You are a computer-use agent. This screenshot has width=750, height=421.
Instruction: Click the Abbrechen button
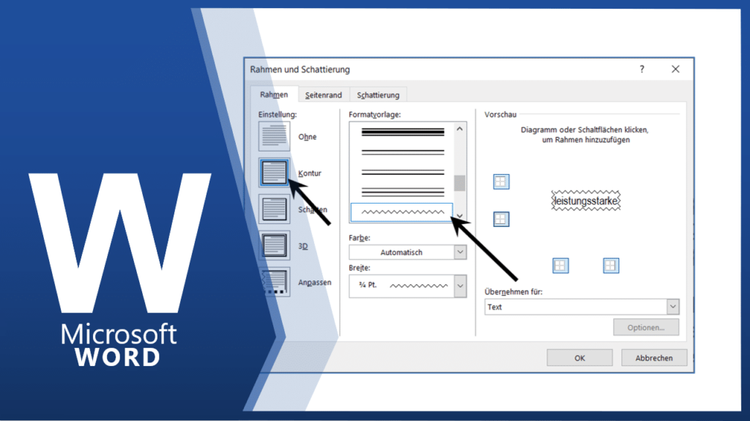654,358
